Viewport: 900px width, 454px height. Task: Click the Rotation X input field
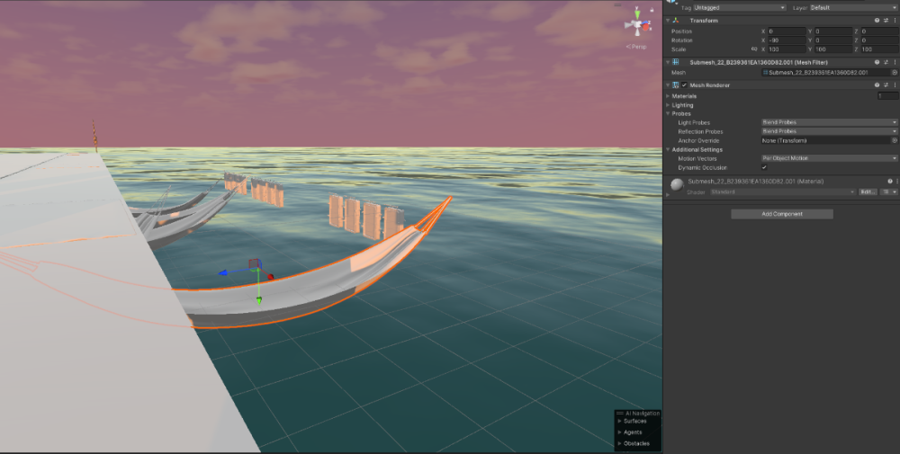[x=786, y=40]
